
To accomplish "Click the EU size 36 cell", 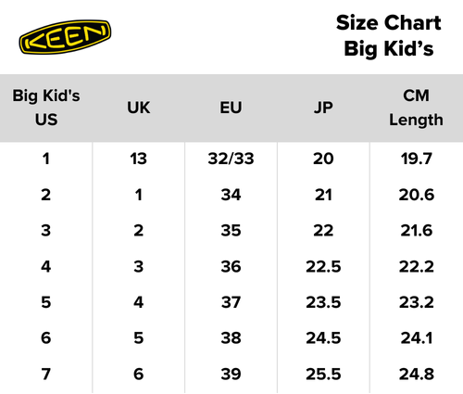I will pos(231,266).
